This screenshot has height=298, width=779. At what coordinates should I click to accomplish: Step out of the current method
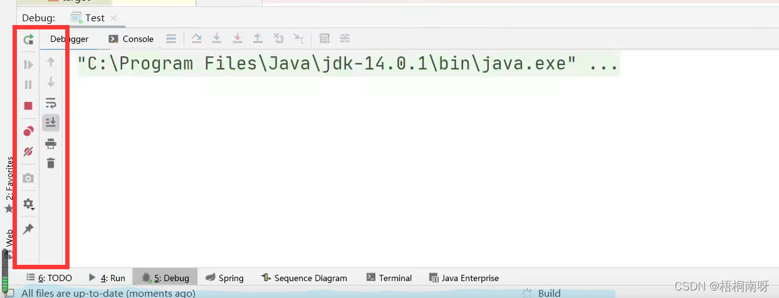[x=257, y=39]
